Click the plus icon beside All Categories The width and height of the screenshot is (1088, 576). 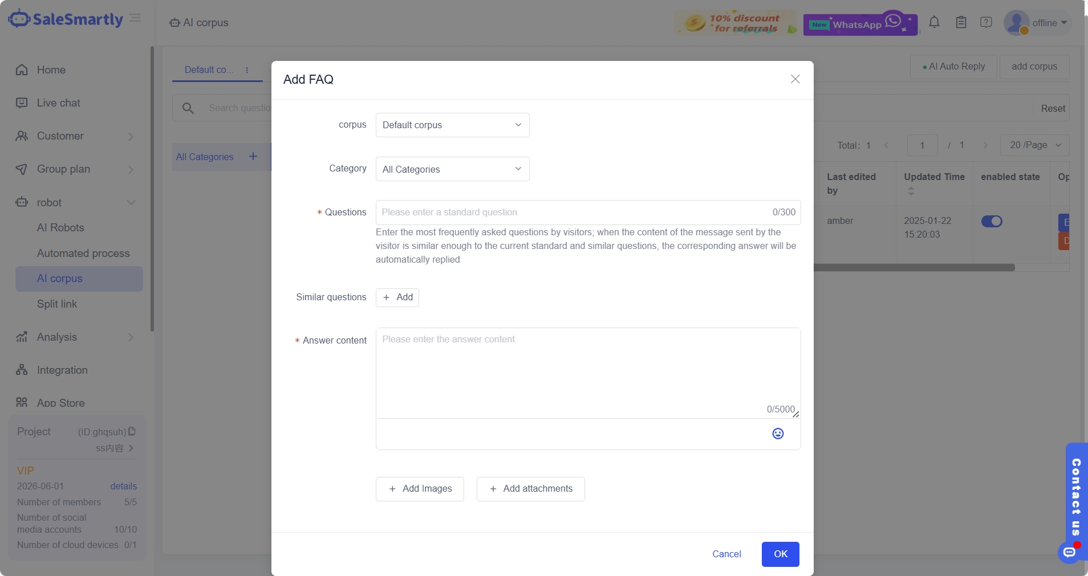click(x=253, y=157)
